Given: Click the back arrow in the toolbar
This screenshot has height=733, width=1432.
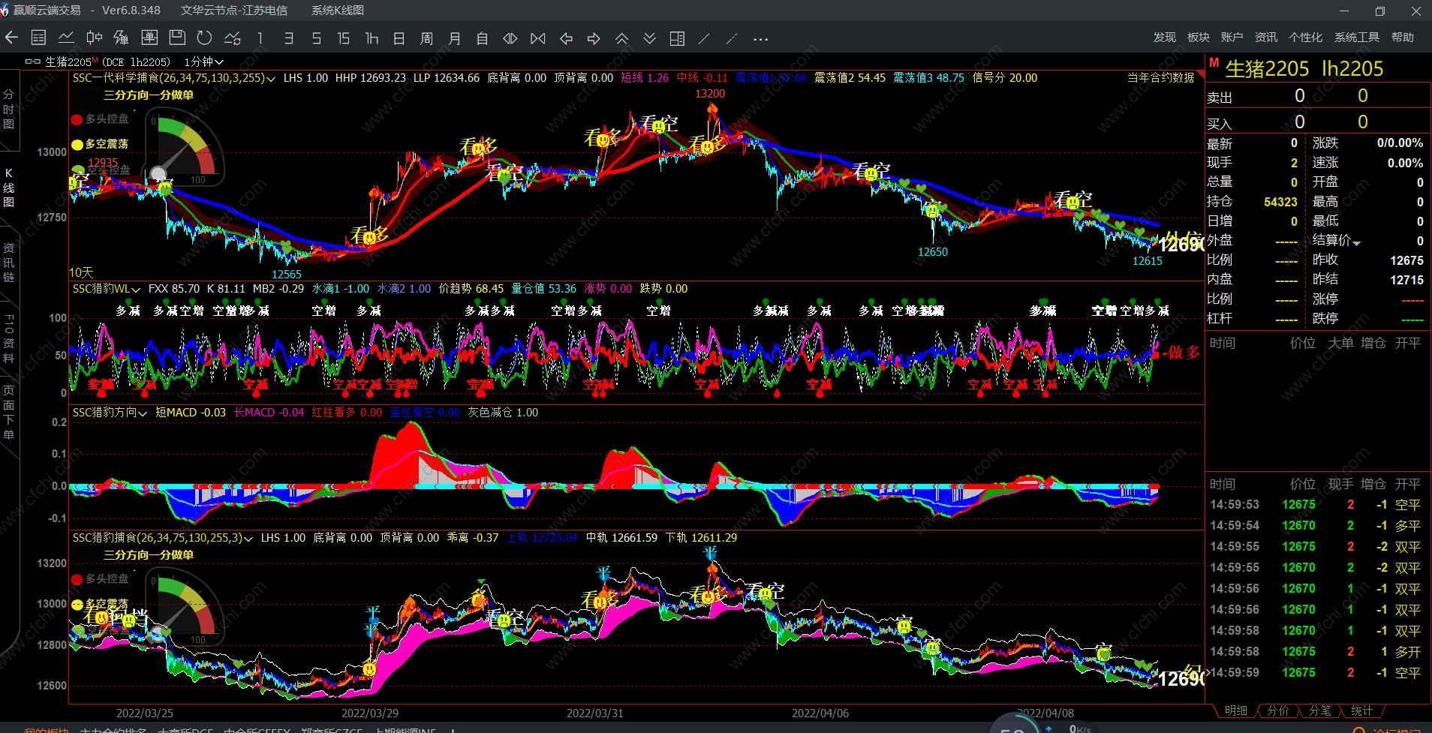Looking at the screenshot, I should click(11, 38).
